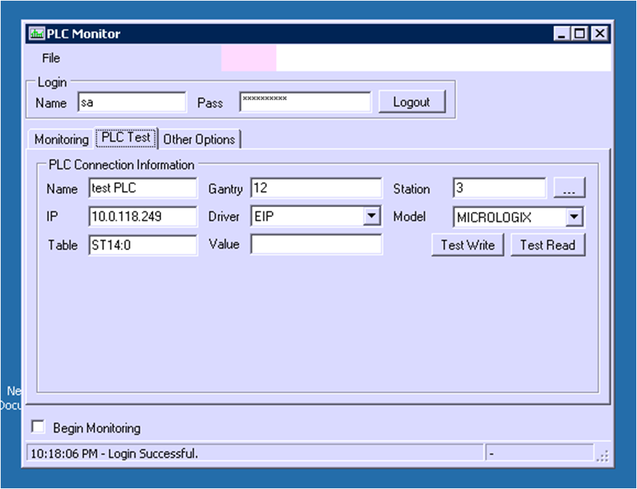This screenshot has height=489, width=637.
Task: Select the PLC Test tab
Action: 126,138
